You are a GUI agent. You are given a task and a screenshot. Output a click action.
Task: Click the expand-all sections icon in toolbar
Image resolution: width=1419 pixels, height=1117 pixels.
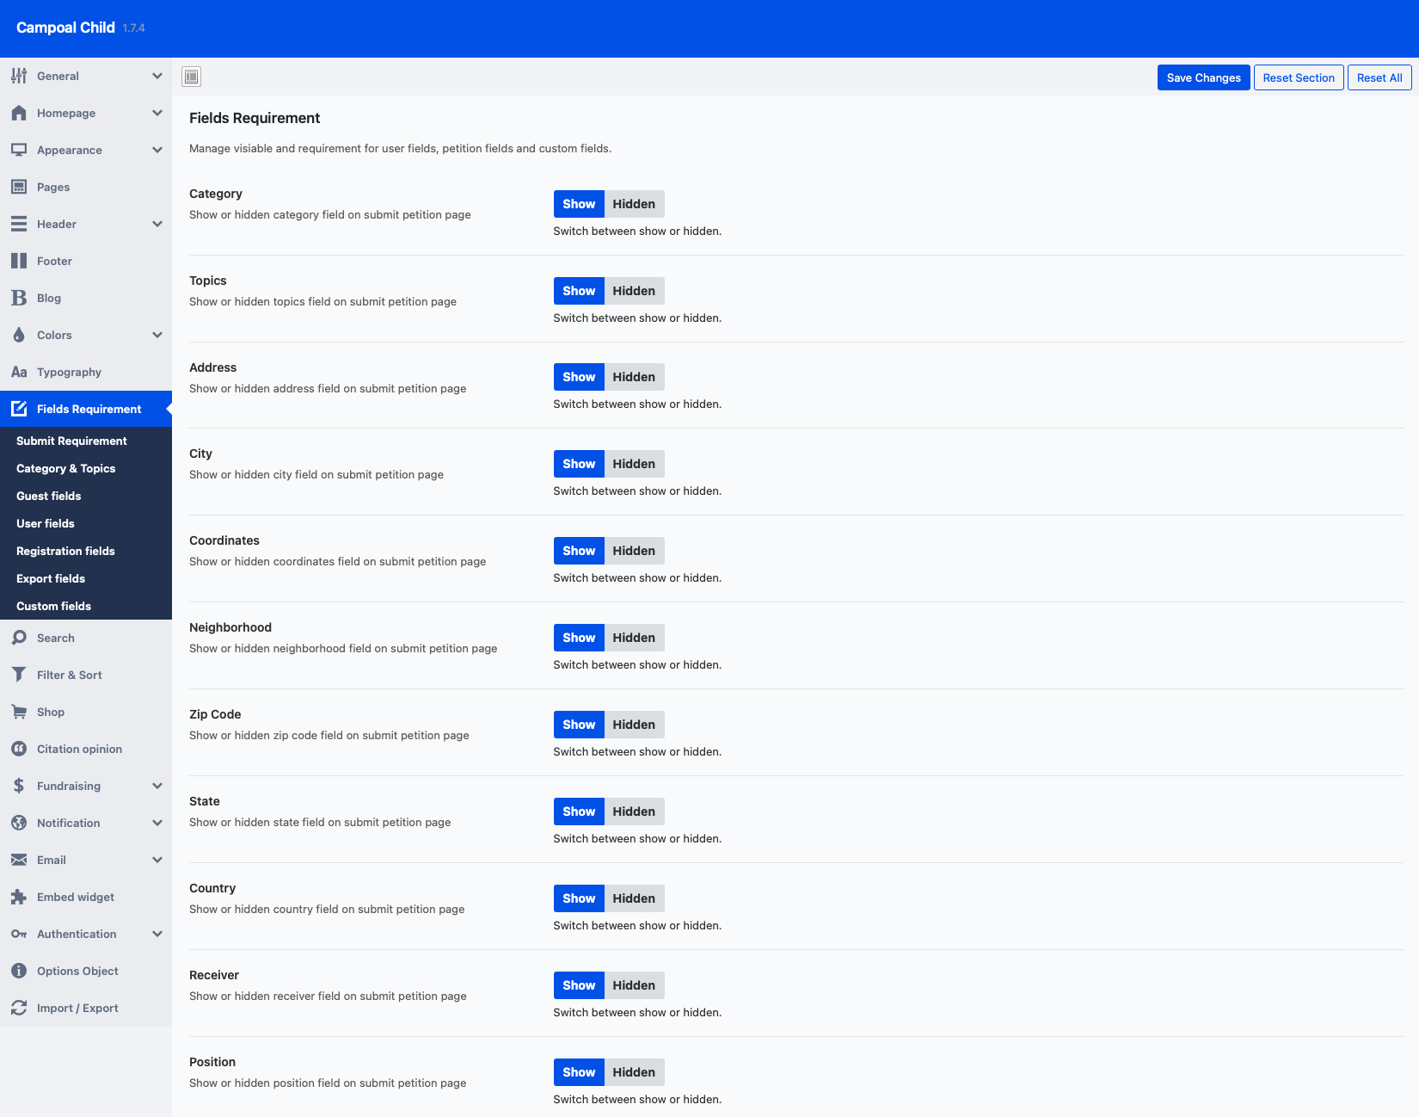point(192,77)
